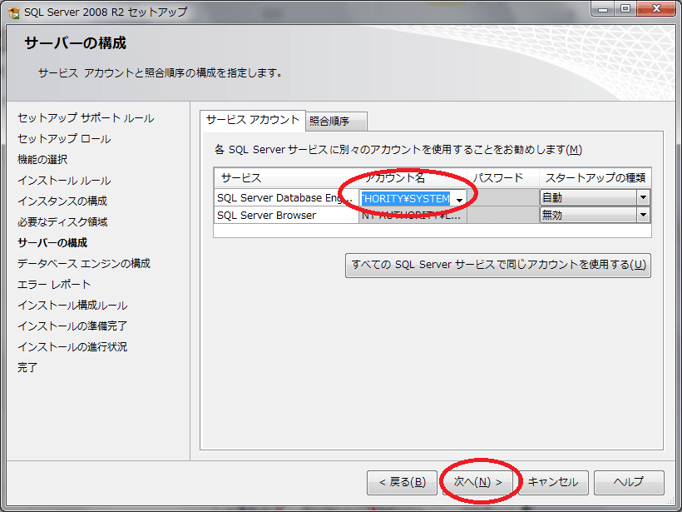682x512 pixels.
Task: Open インスタンスの構成 from the sidebar
Action: pyautogui.click(x=63, y=201)
